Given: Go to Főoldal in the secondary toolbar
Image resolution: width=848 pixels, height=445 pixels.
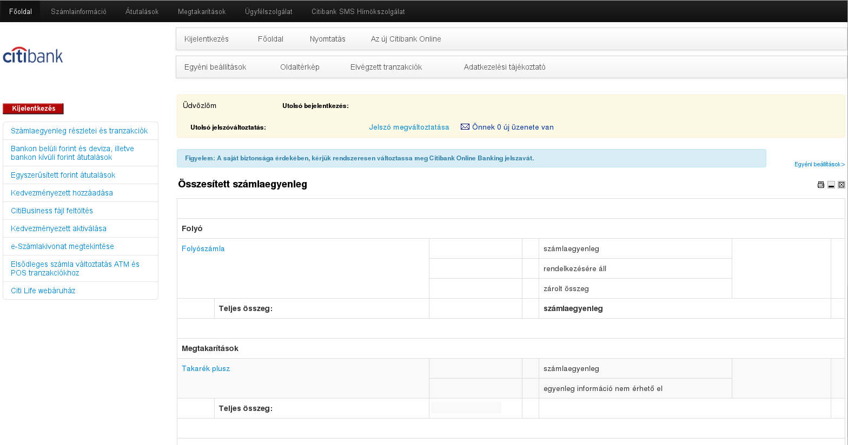Looking at the screenshot, I should pos(270,39).
